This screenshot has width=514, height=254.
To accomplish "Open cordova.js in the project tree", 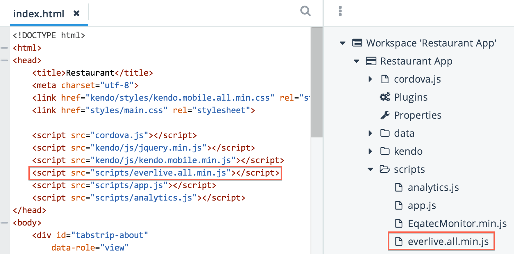I will tap(418, 79).
